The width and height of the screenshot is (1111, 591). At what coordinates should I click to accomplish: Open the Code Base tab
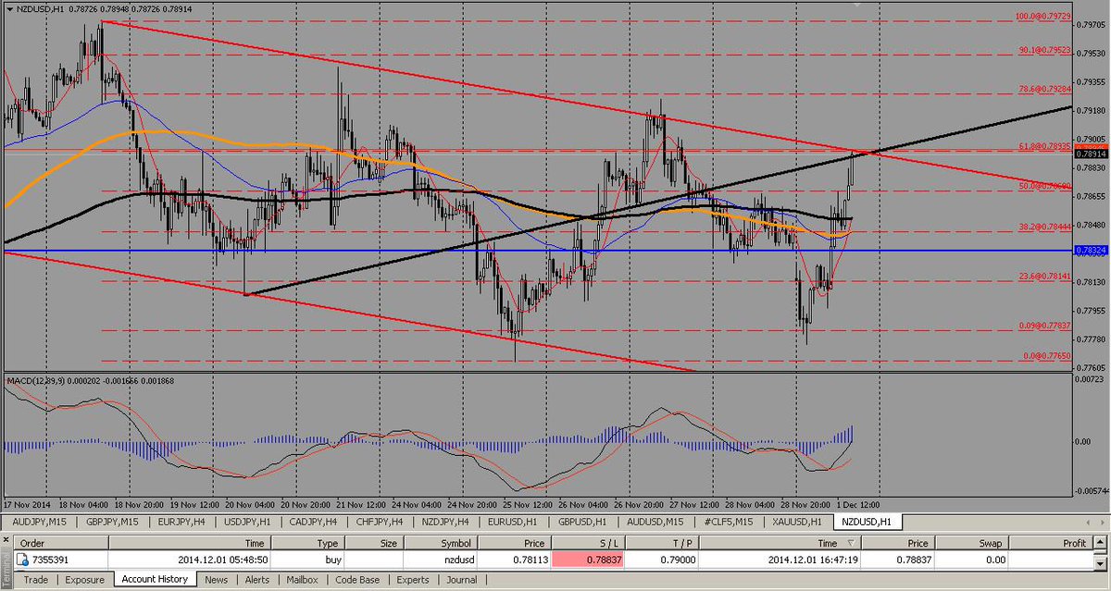(x=356, y=580)
